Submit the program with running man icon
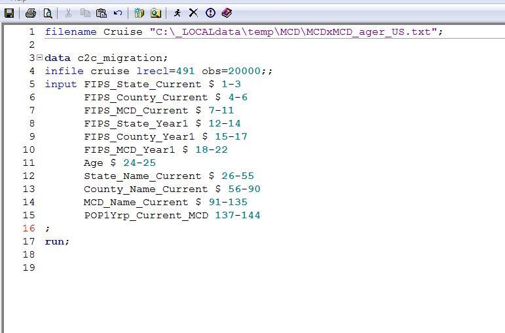Screen dimensions: 505x333 177,13
